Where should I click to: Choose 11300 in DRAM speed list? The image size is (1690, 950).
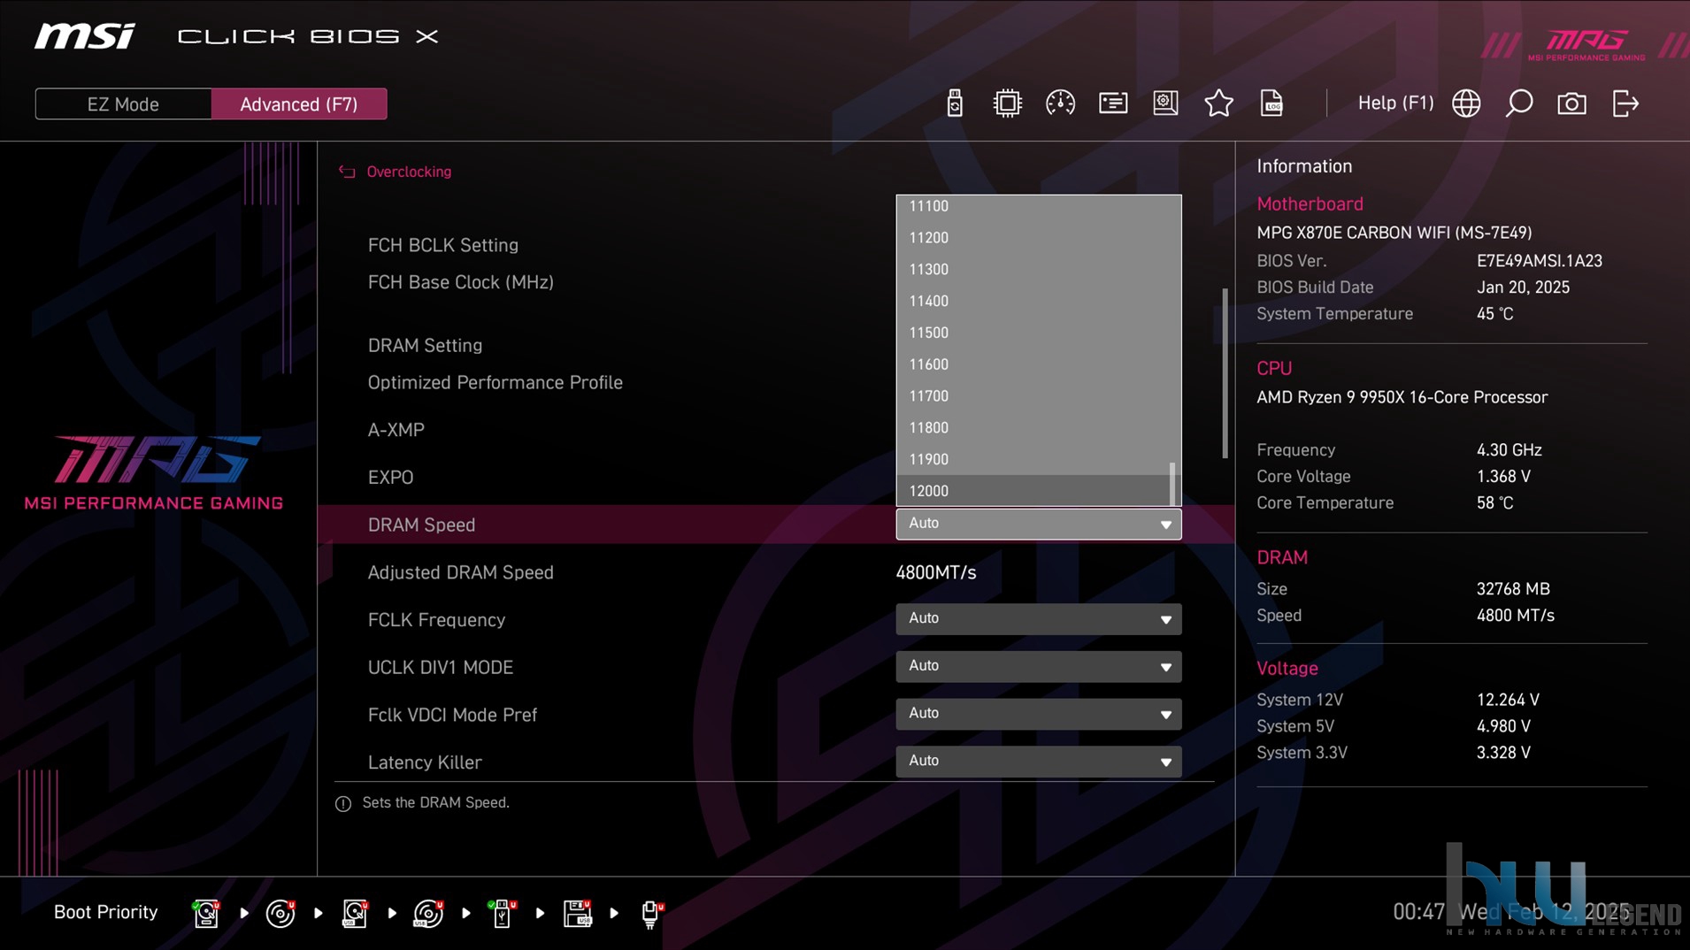1033,270
